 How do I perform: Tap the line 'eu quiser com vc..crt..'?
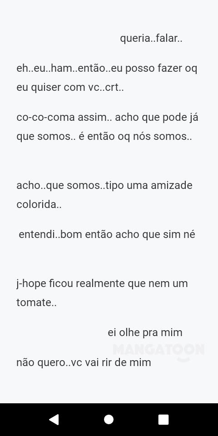[70, 88]
